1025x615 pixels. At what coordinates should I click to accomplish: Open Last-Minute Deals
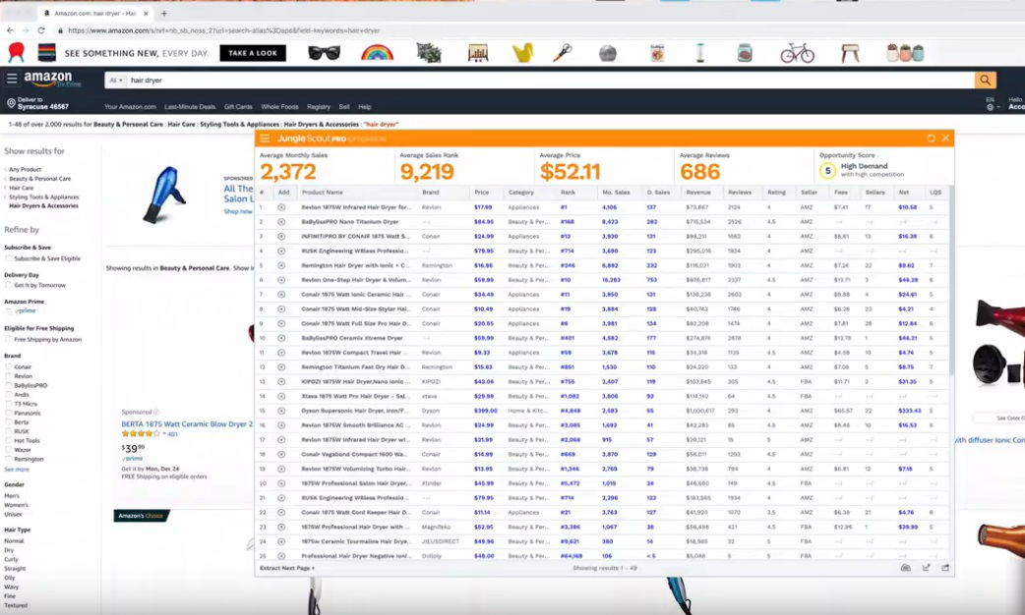coord(190,107)
